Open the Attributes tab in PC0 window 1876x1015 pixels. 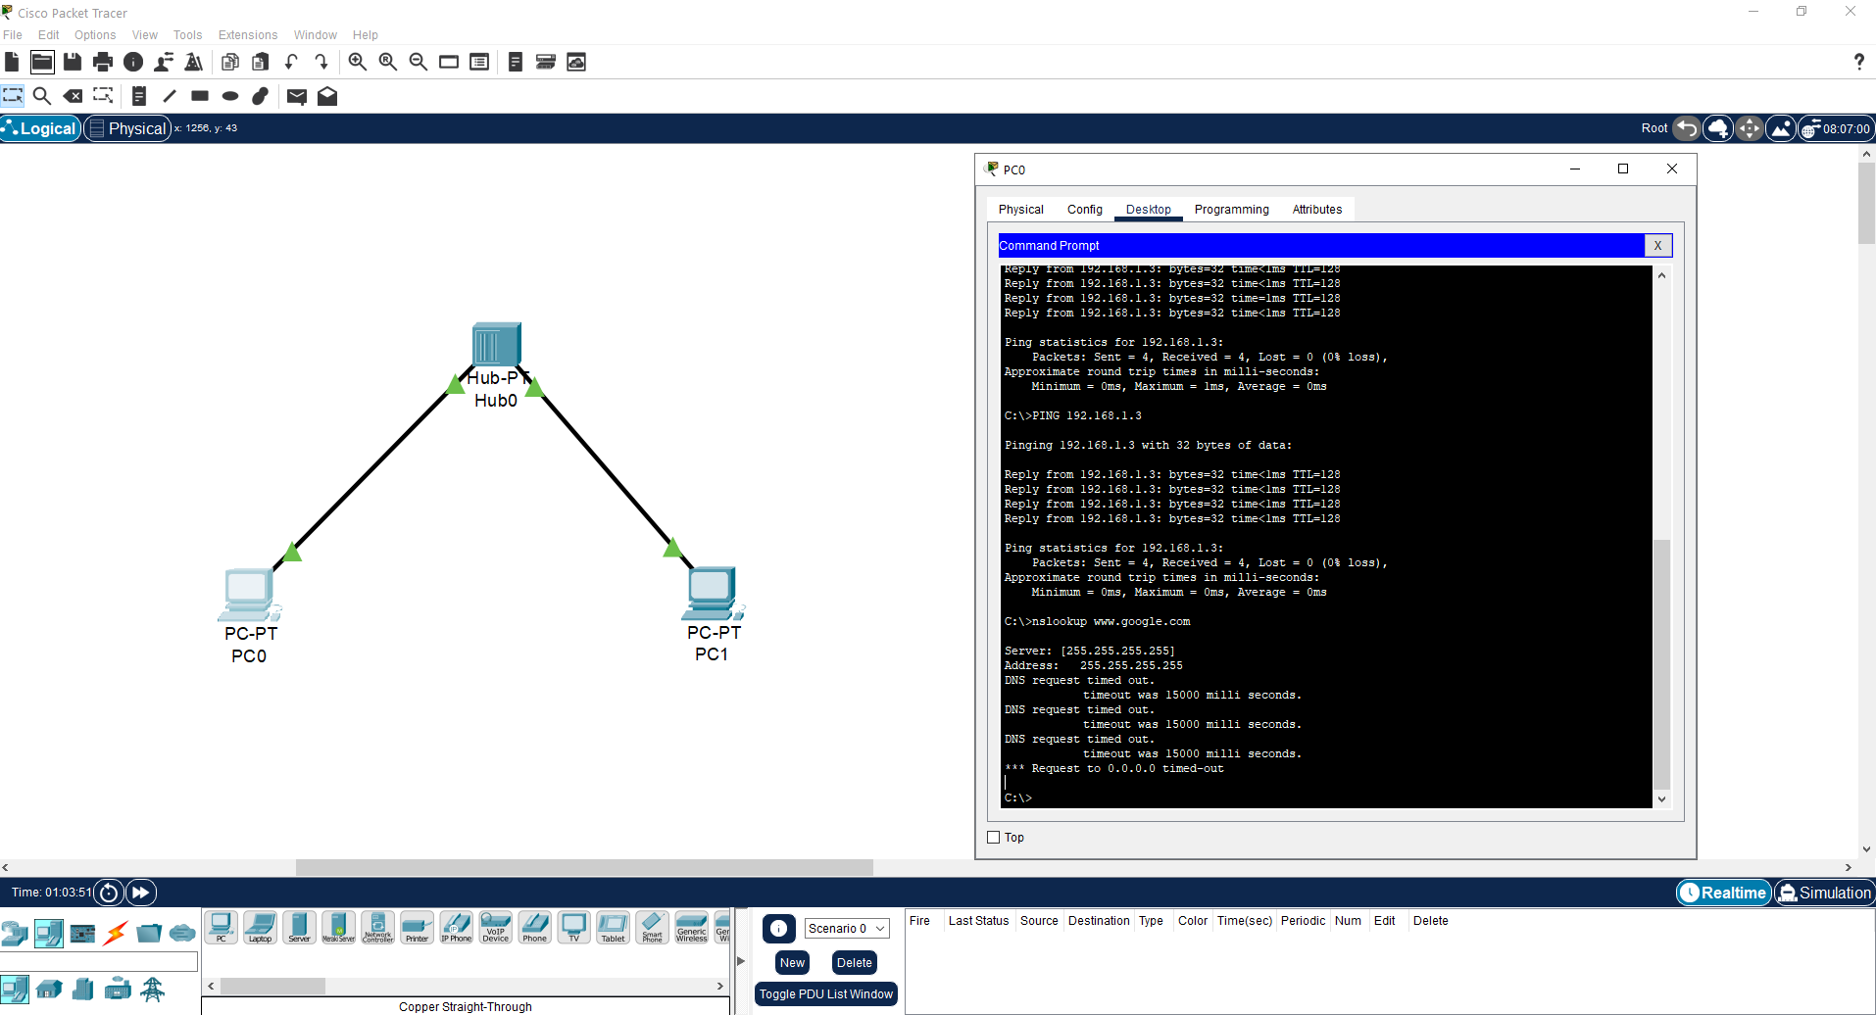tap(1317, 210)
